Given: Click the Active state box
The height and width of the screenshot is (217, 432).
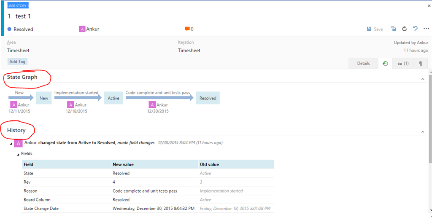Looking at the screenshot, I should 113,98.
